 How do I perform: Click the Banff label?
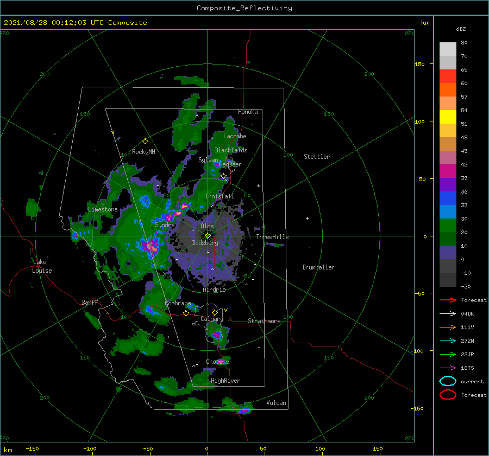pyautogui.click(x=90, y=302)
